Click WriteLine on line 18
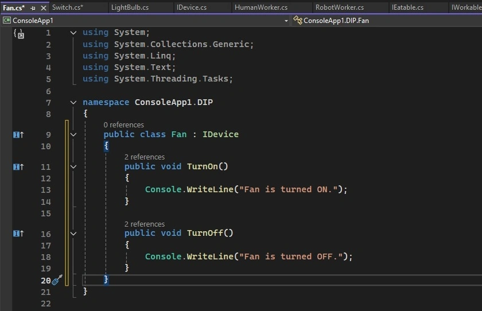This screenshot has height=311, width=482. click(x=210, y=256)
